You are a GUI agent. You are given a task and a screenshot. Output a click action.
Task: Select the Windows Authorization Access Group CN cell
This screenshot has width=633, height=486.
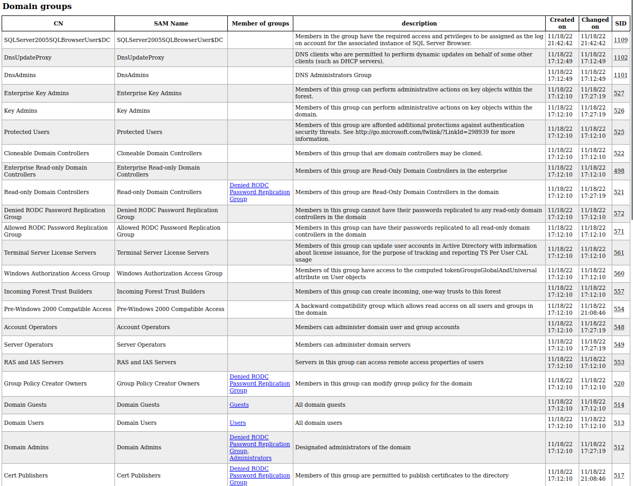[58, 273]
